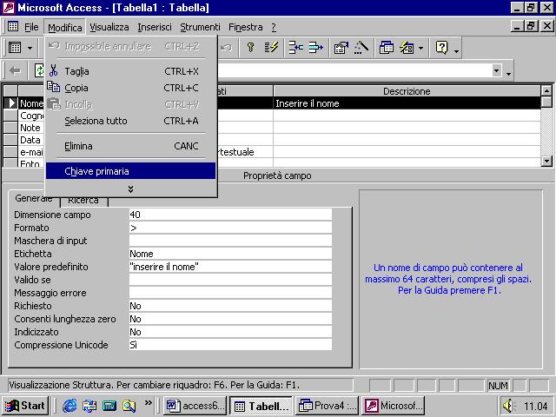Image resolution: width=556 pixels, height=417 pixels.
Task: Click the datasheet View toolbar icon
Action: point(15,48)
